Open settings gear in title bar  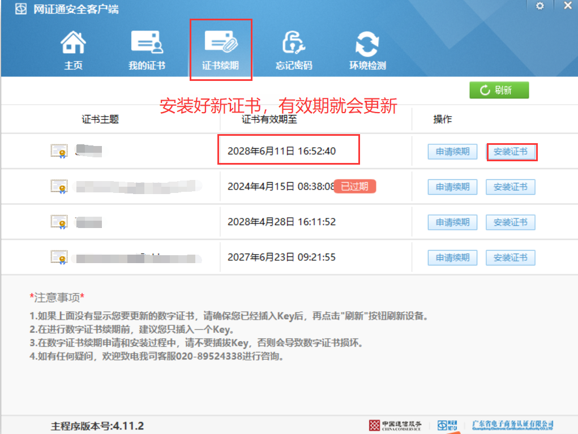coord(540,6)
